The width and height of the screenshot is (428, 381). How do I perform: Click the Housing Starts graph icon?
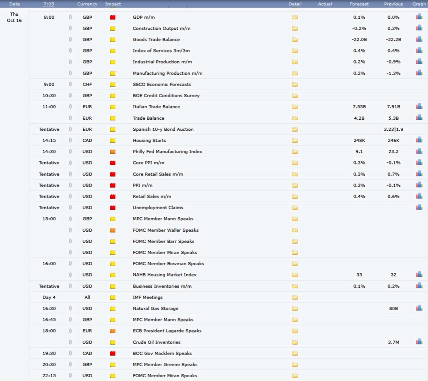point(419,140)
